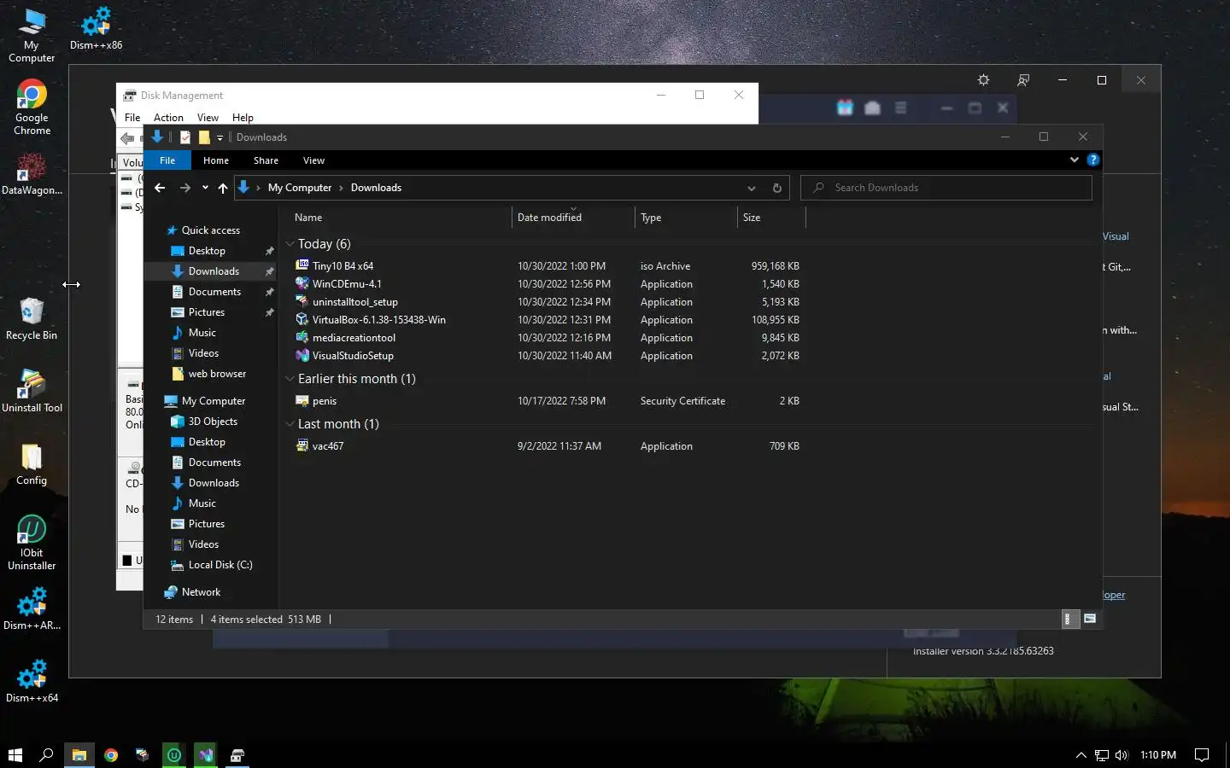The image size is (1230, 768).
Task: Click My Computer in breadcrumb path
Action: (x=300, y=188)
